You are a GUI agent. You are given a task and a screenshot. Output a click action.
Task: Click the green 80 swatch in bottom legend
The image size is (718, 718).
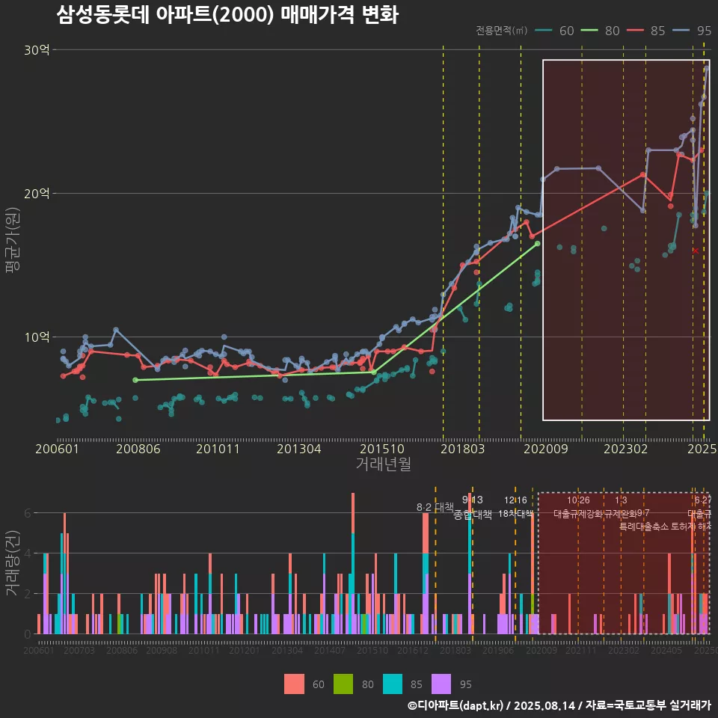pyautogui.click(x=343, y=684)
